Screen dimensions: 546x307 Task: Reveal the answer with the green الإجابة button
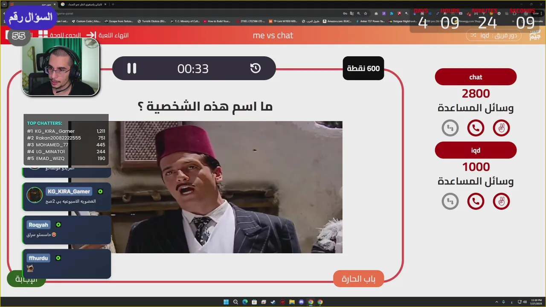pos(26,279)
